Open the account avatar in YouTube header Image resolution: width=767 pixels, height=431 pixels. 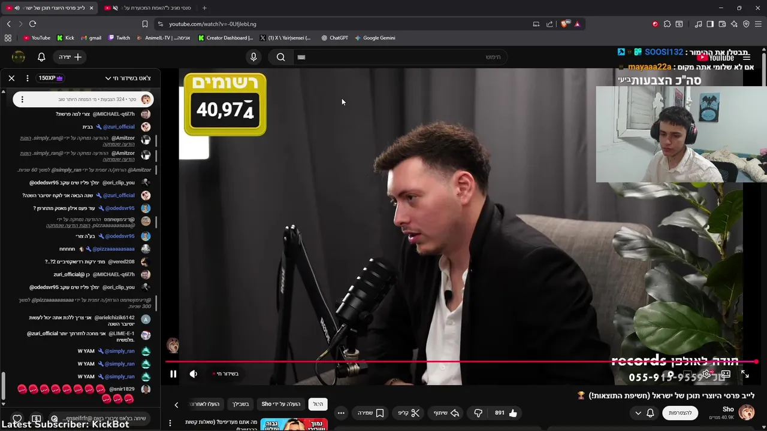tap(19, 57)
